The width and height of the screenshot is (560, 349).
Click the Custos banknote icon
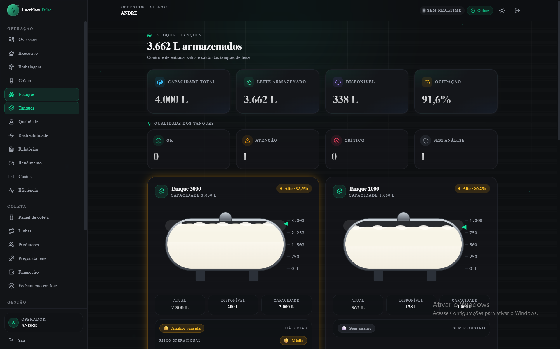(x=11, y=177)
